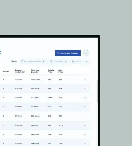Click the vertical scrollbar thumb
The width and height of the screenshot is (132, 146).
(98, 91)
